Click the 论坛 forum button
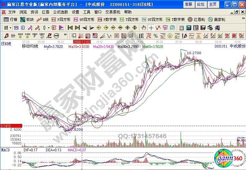This screenshot has width=246, height=170. point(201,4)
